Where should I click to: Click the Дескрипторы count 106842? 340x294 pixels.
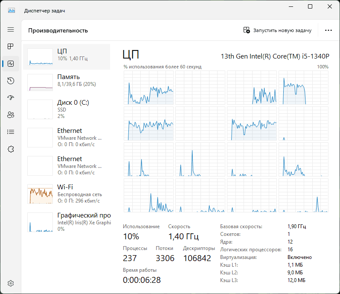point(197,258)
